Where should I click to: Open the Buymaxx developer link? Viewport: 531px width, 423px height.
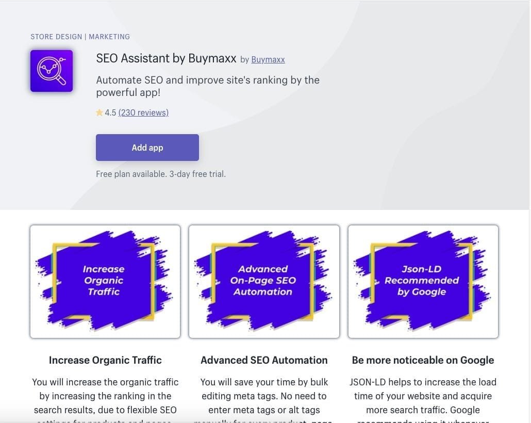pos(268,60)
